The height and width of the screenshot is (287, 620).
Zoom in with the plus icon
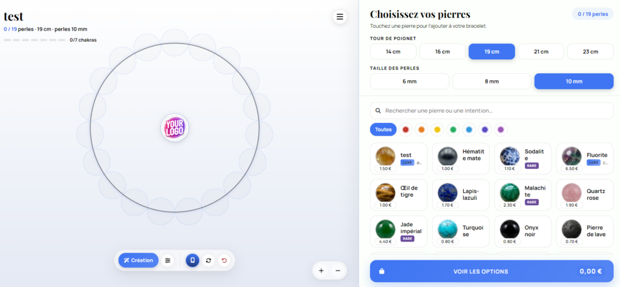tap(321, 271)
